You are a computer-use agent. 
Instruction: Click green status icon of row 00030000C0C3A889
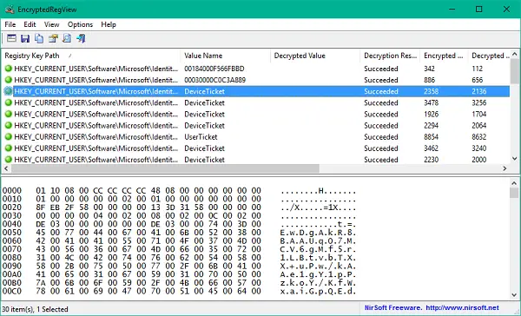pos(9,80)
